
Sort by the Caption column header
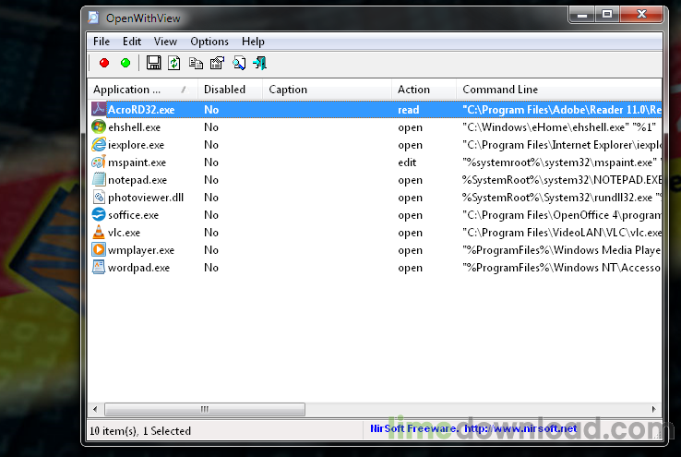click(327, 90)
